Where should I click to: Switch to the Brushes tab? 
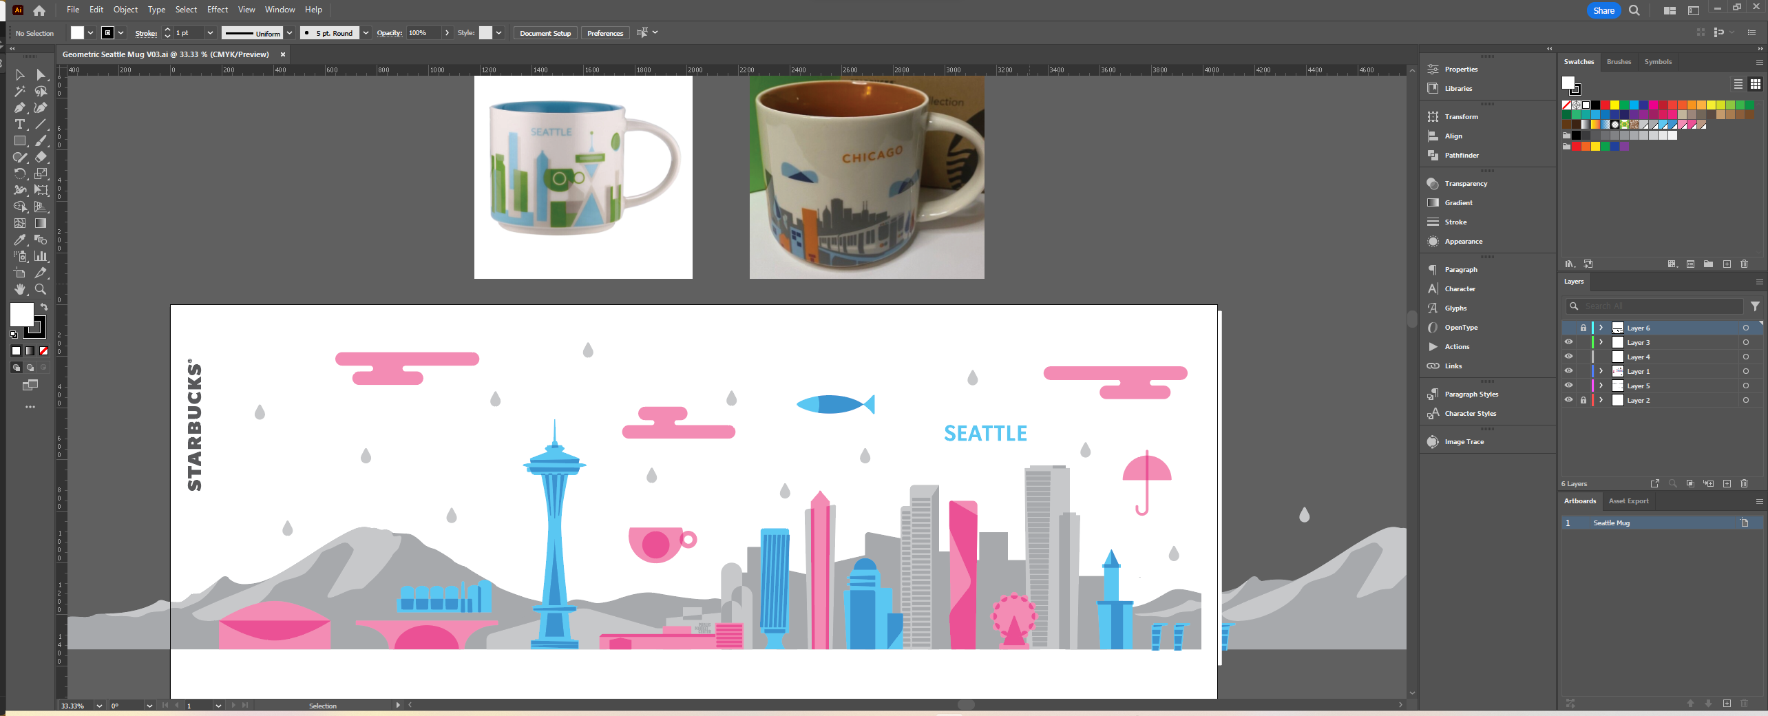(x=1619, y=62)
